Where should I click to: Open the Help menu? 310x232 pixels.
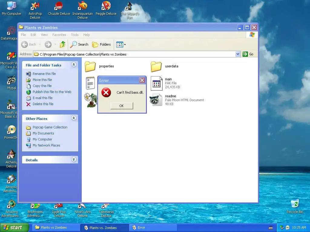click(86, 35)
